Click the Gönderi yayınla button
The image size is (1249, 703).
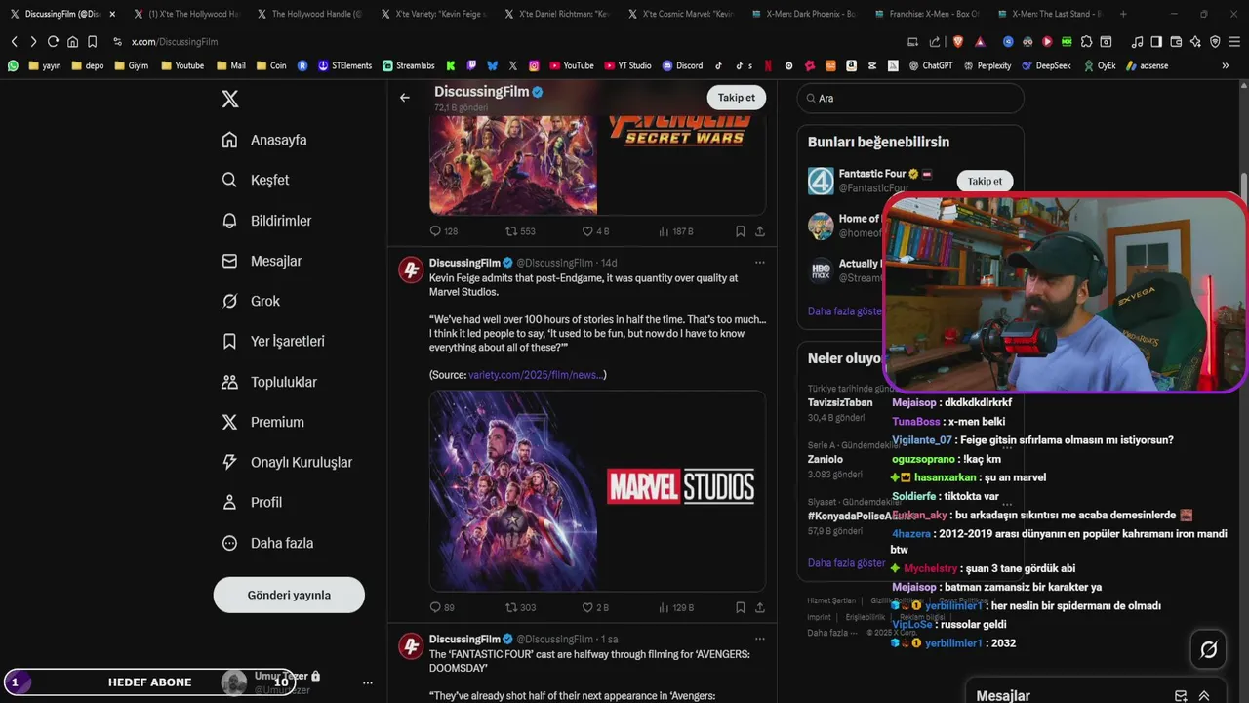tap(289, 595)
